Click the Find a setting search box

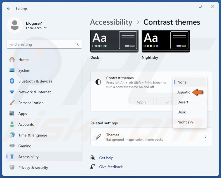(x=42, y=44)
